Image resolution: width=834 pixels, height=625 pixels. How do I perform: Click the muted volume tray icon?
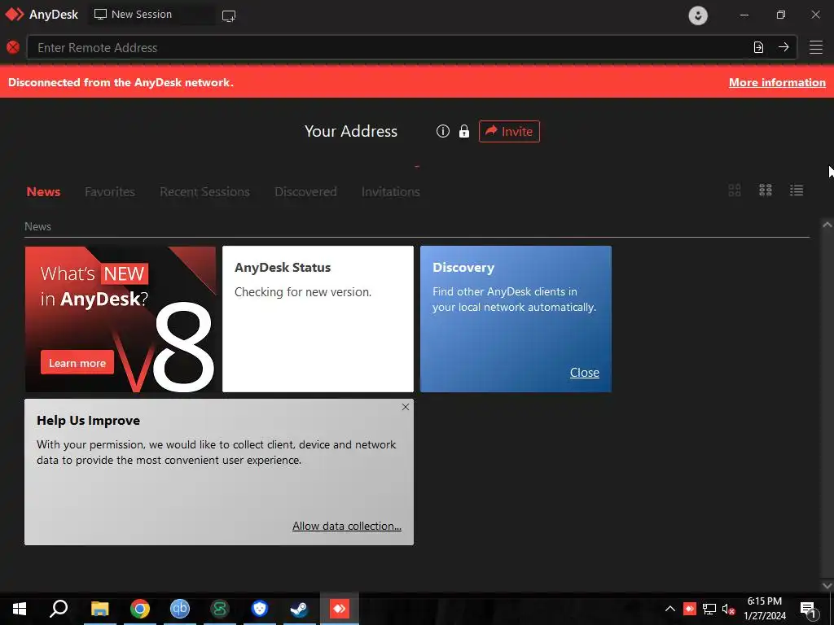click(x=729, y=609)
